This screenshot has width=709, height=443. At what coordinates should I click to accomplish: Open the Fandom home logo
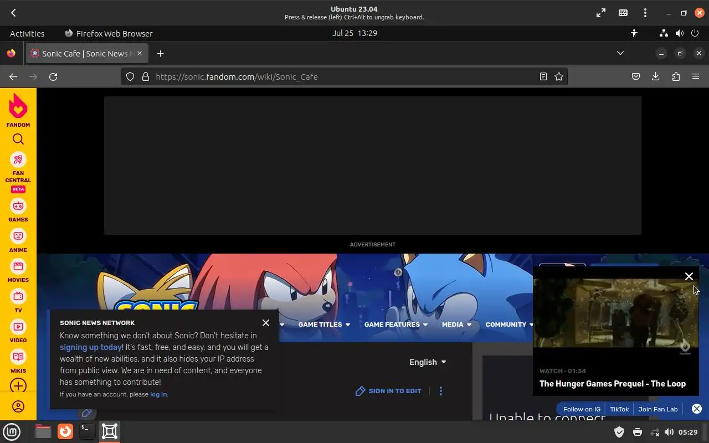coord(18,110)
